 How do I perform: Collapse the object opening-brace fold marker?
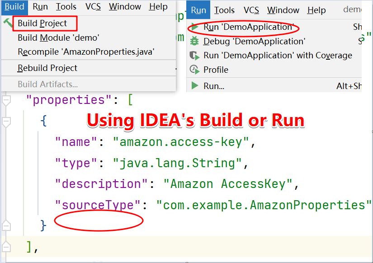pos(6,122)
